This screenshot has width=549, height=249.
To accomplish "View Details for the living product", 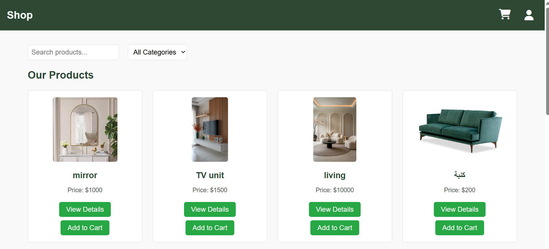I will (x=335, y=209).
